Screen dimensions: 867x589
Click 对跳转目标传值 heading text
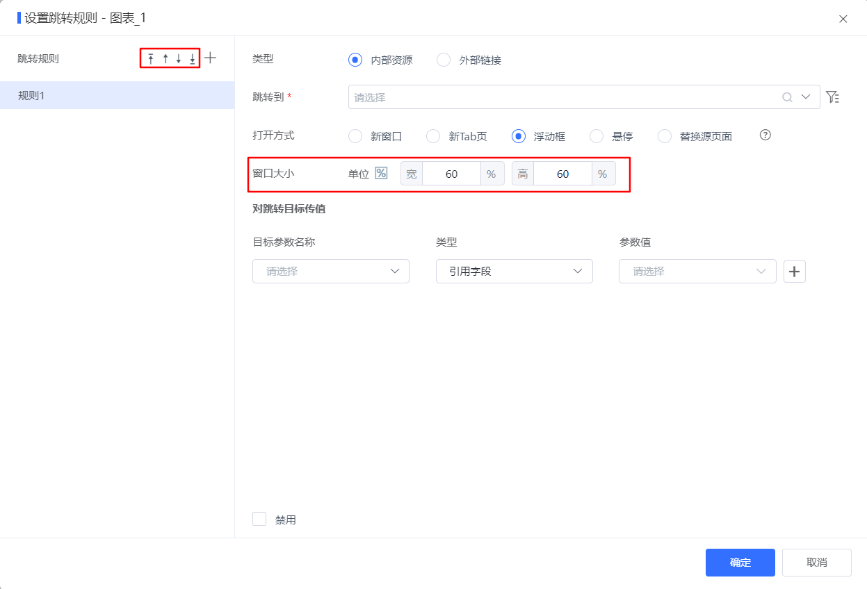coord(289,208)
